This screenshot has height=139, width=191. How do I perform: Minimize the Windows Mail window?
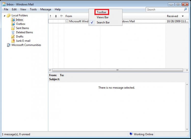[171, 4]
